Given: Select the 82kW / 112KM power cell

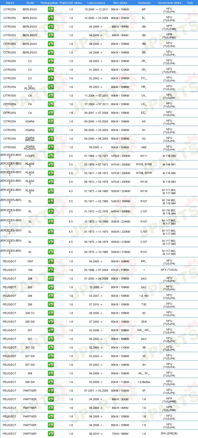Looking at the screenshot, I should [x=120, y=382].
